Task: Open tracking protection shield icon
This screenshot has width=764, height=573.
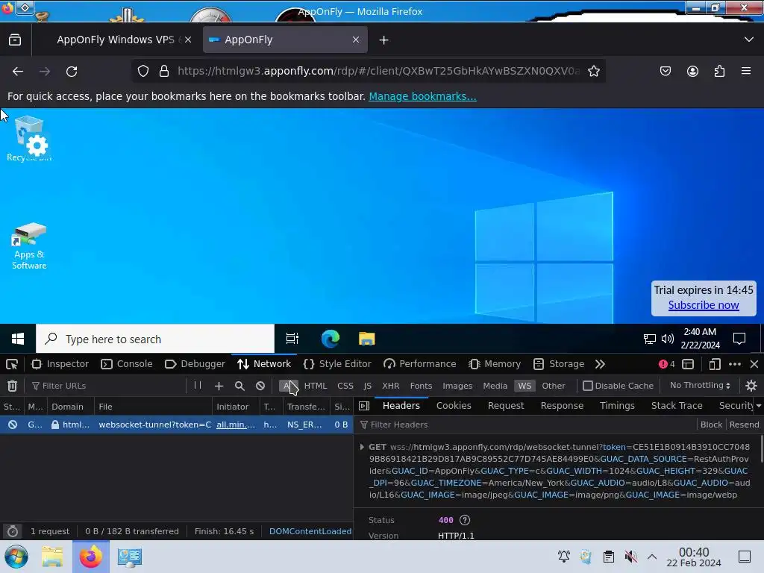Action: coord(143,71)
